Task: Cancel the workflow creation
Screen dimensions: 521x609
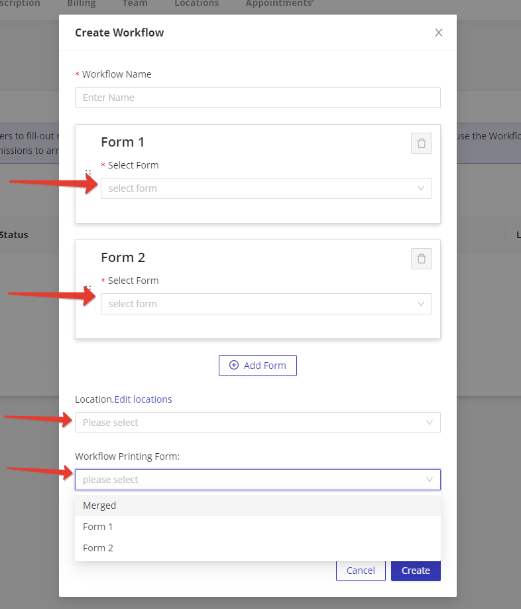Action: 361,571
